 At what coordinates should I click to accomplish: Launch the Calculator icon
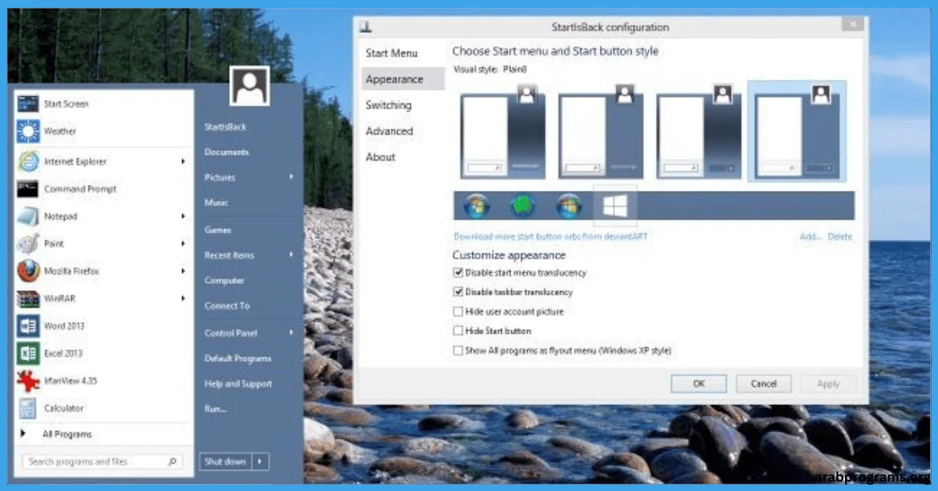(27, 407)
